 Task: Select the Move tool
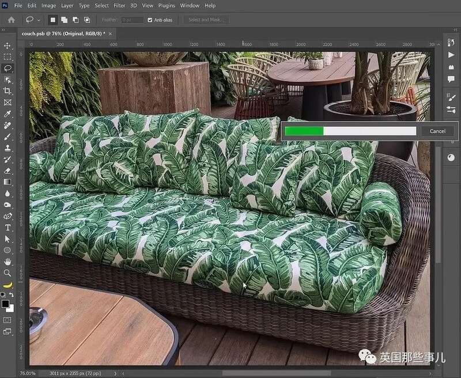click(x=7, y=46)
